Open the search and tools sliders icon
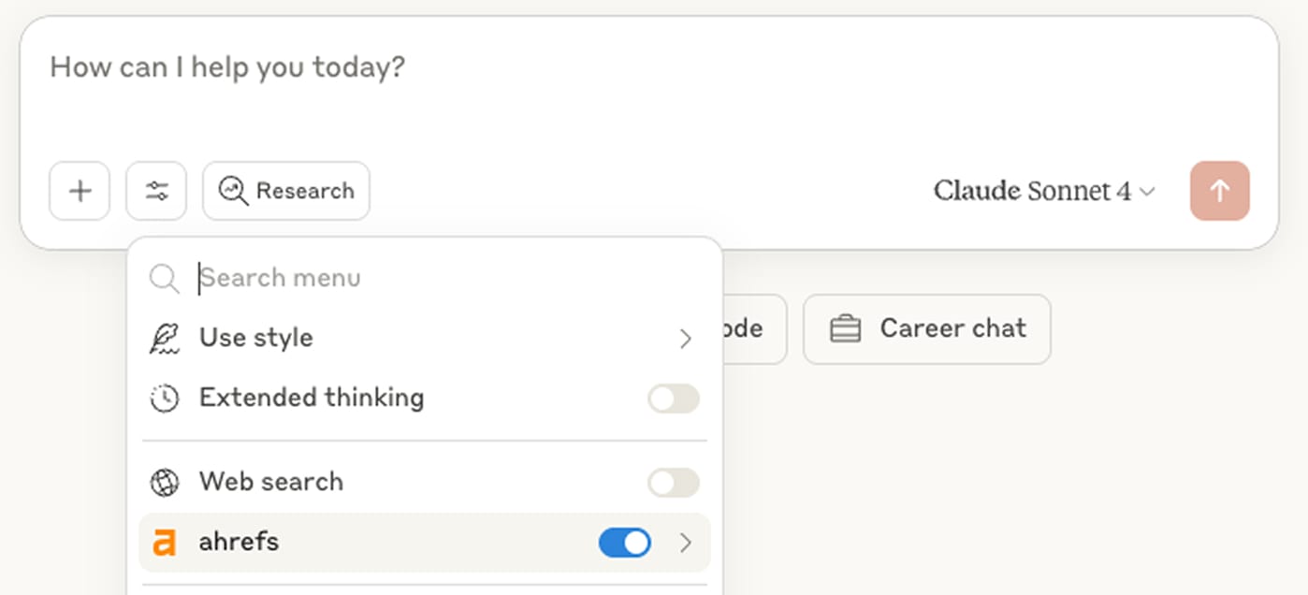Viewport: 1308px width, 595px height. pos(156,191)
